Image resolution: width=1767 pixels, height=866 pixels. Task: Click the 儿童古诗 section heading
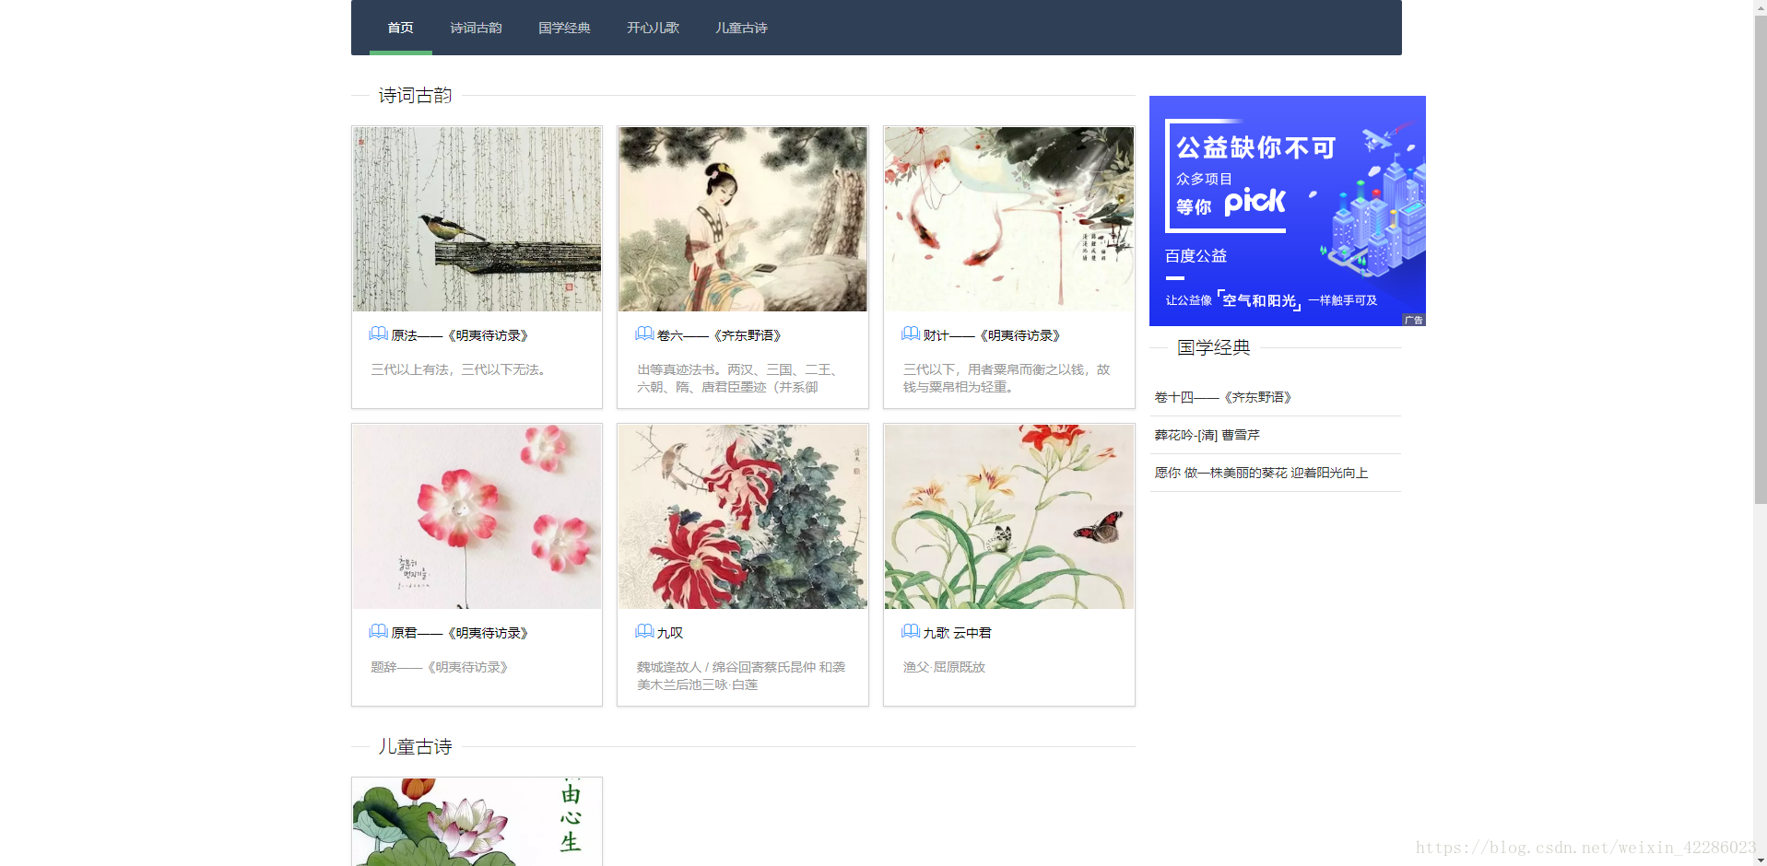tap(416, 746)
